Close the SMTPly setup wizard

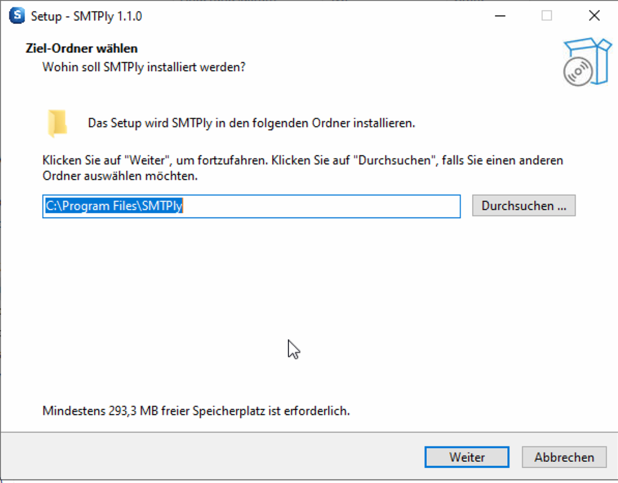pyautogui.click(x=595, y=16)
